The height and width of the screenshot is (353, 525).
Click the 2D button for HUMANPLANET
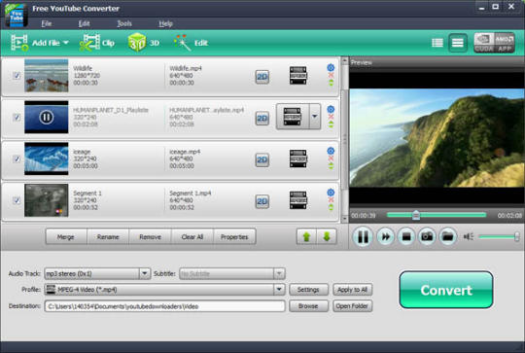(x=262, y=119)
